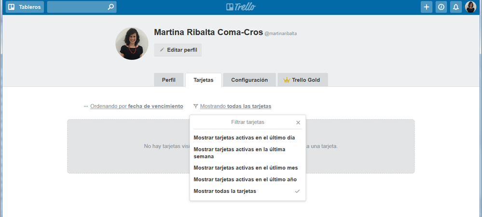Click the magnifying glass search icon
The image size is (482, 217).
pos(110,7)
